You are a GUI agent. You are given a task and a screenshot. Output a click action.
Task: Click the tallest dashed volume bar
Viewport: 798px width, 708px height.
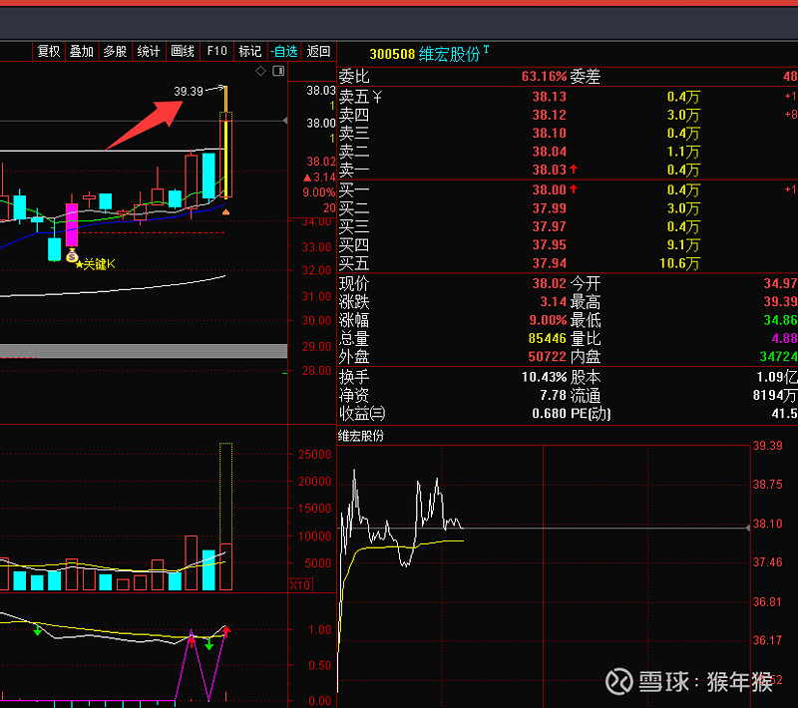226,494
